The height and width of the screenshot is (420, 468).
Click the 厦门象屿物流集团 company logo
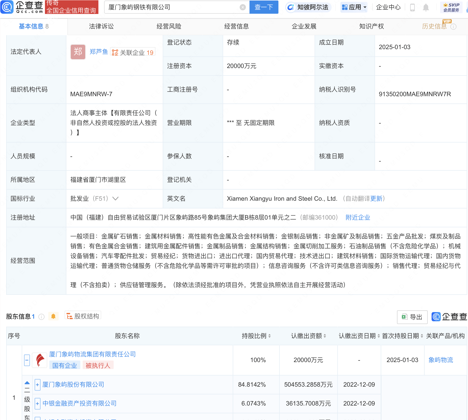pyautogui.click(x=40, y=360)
